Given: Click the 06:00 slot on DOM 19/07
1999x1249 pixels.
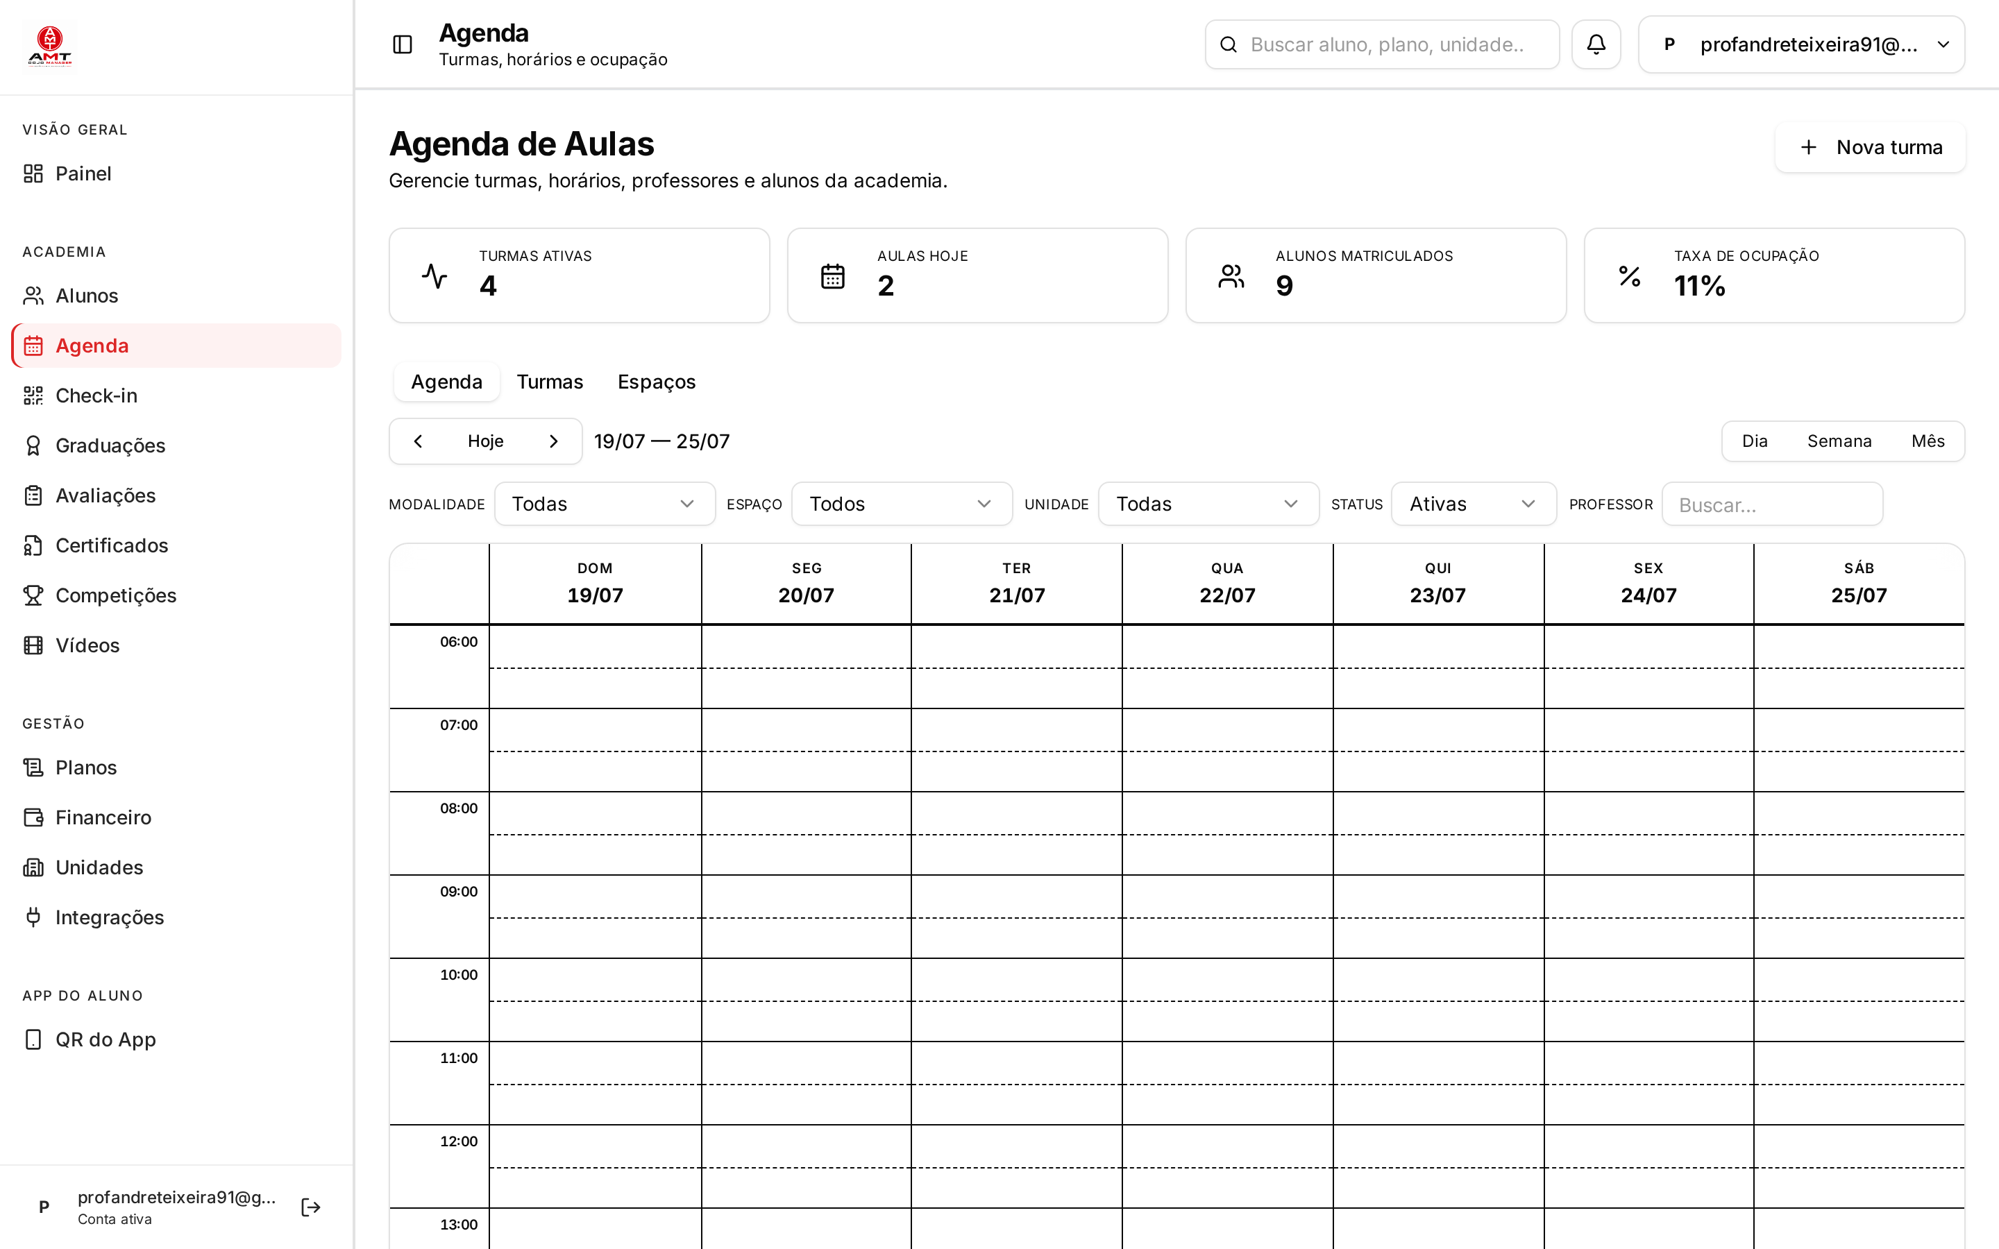Looking at the screenshot, I should pos(595,667).
